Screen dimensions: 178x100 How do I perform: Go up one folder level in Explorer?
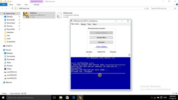tap(12, 8)
